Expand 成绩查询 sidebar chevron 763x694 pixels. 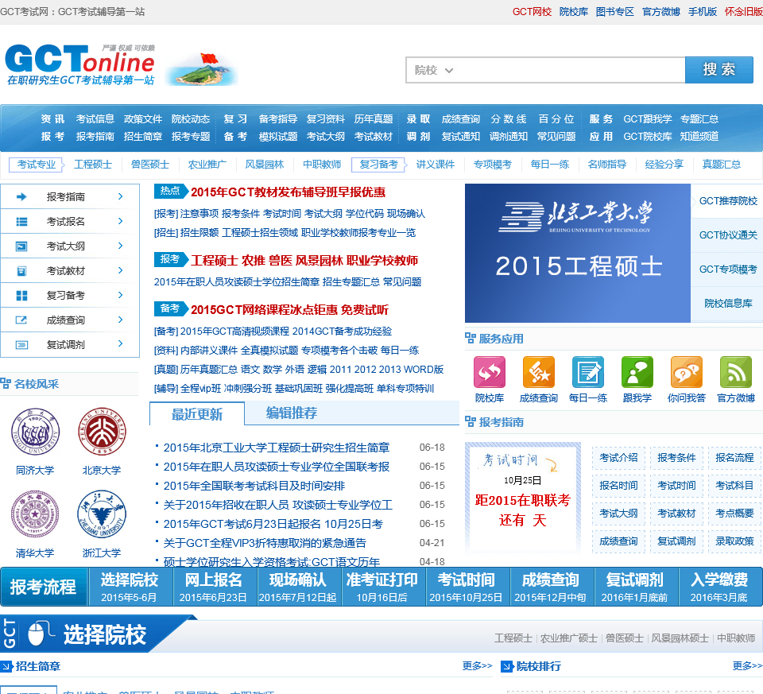point(121,320)
